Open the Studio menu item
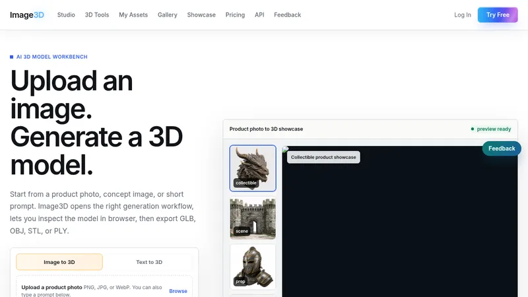Viewport: 528px width, 297px height. point(66,15)
